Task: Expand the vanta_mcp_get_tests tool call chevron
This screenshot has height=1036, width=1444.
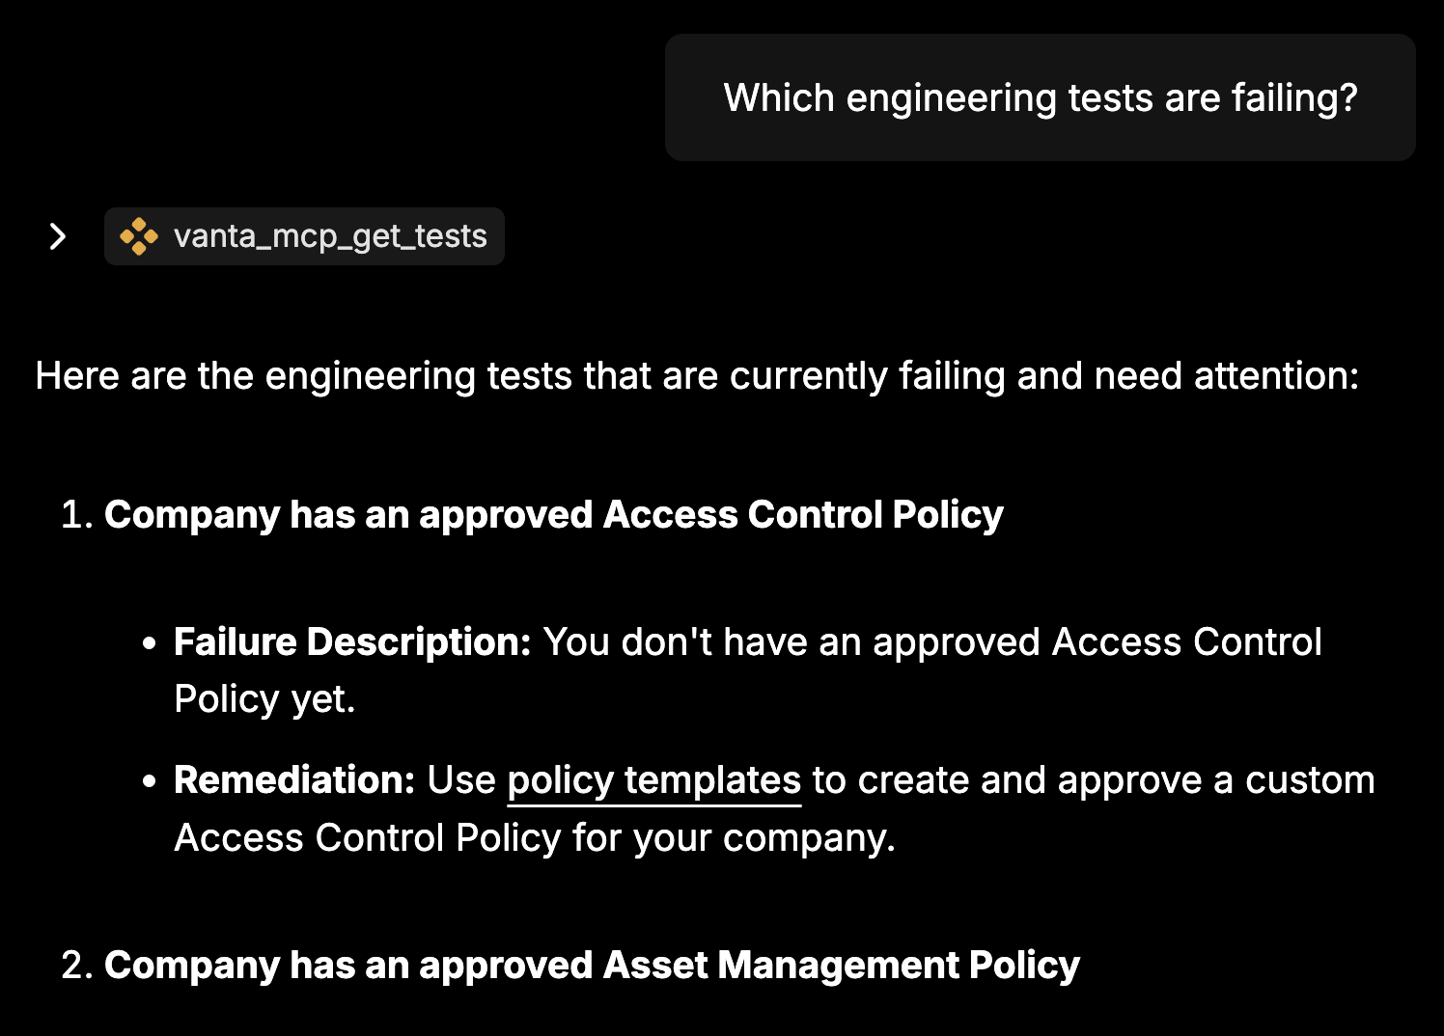Action: click(x=57, y=236)
